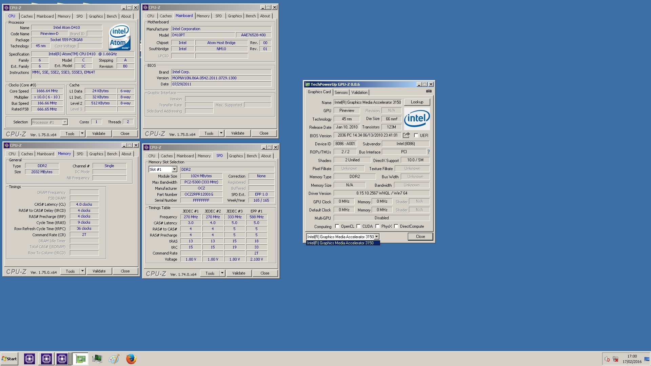Click the Device ID 8086 - A001 value
This screenshot has height=366, width=651.
pos(345,144)
